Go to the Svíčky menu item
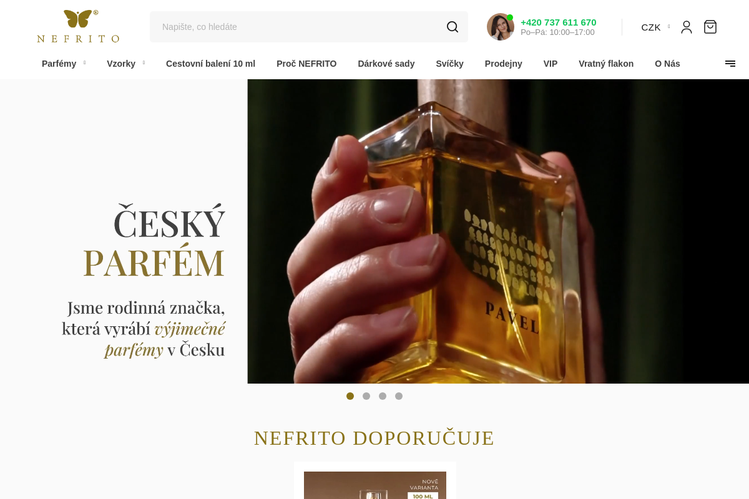Image resolution: width=749 pixels, height=499 pixels. coord(449,64)
